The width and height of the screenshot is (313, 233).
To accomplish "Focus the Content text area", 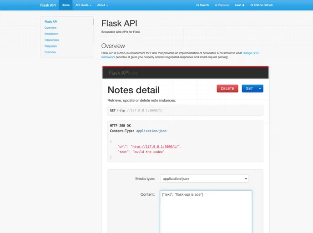I will (206, 212).
